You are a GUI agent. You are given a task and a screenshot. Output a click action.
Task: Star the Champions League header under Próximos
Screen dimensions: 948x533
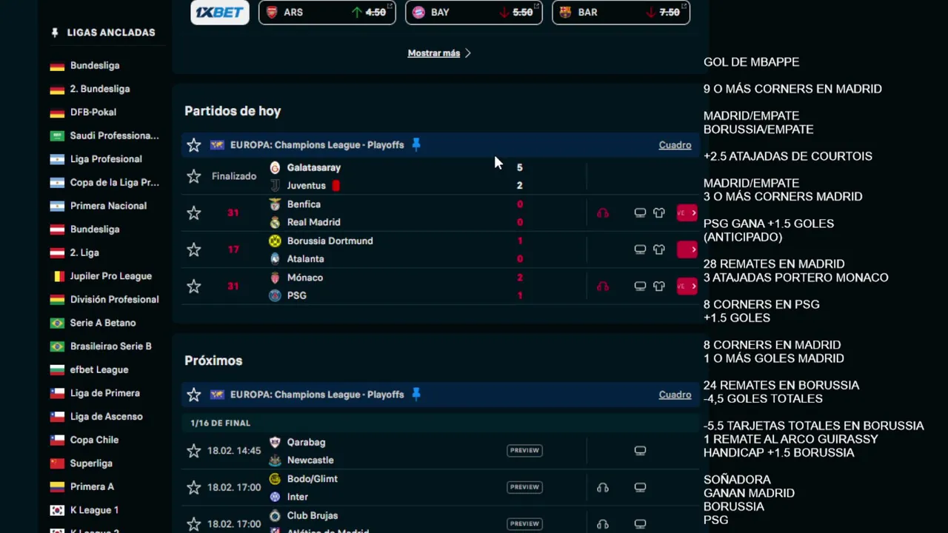click(194, 395)
